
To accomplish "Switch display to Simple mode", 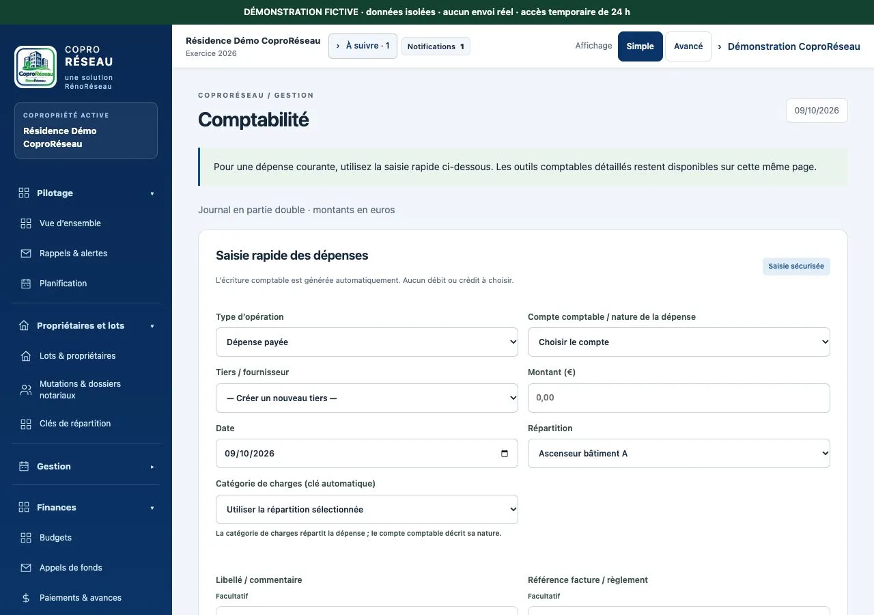I will click(640, 46).
